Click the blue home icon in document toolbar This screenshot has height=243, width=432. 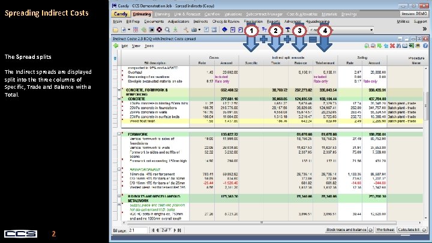tap(386, 46)
